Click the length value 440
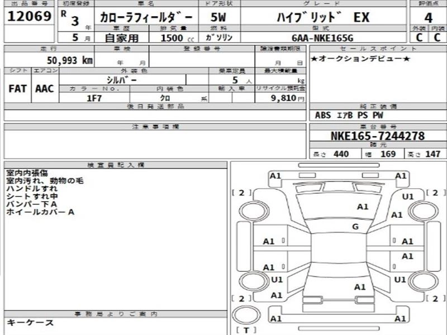Screen dimensions: 447x335 [x=341, y=154]
